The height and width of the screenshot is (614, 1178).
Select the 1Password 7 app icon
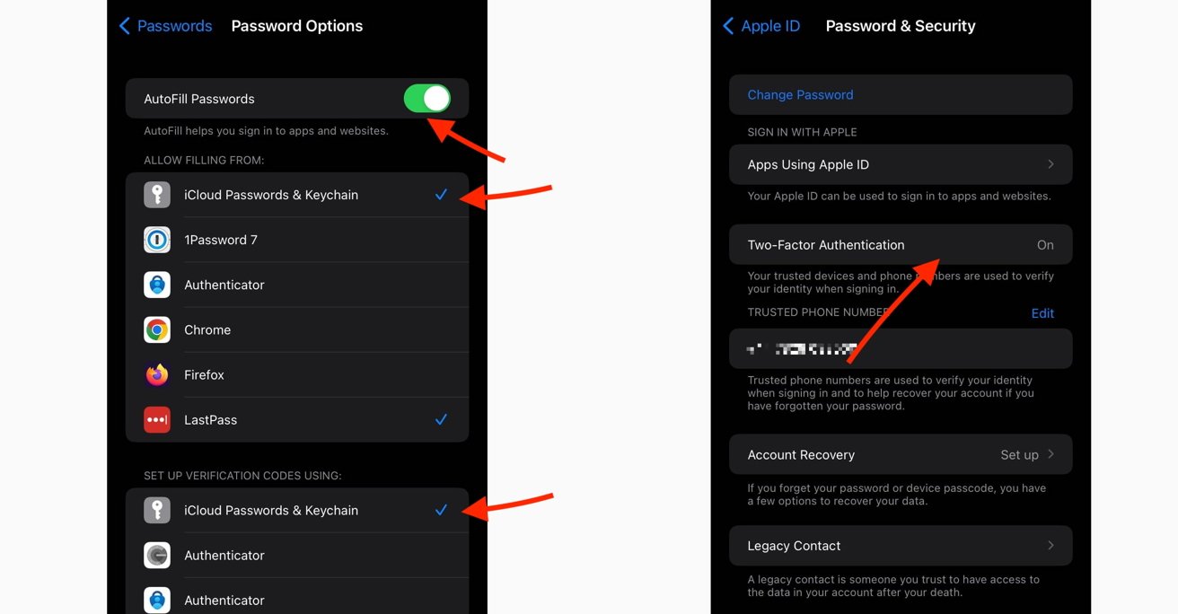click(x=157, y=240)
